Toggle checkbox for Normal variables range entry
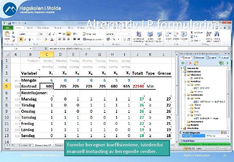 click(195, 88)
